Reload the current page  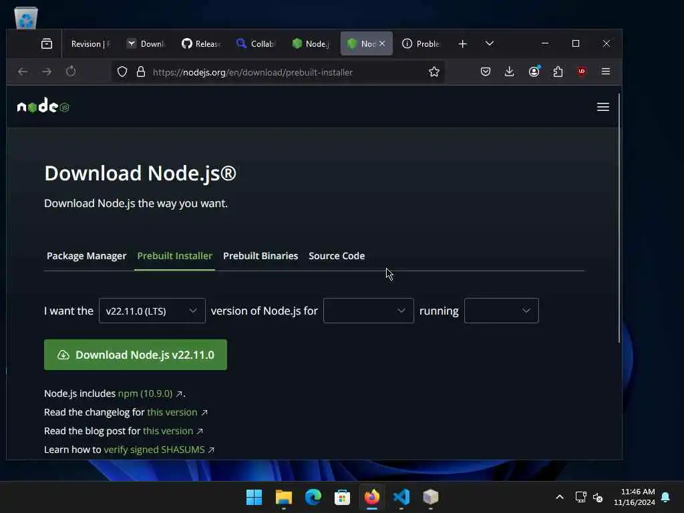71,71
